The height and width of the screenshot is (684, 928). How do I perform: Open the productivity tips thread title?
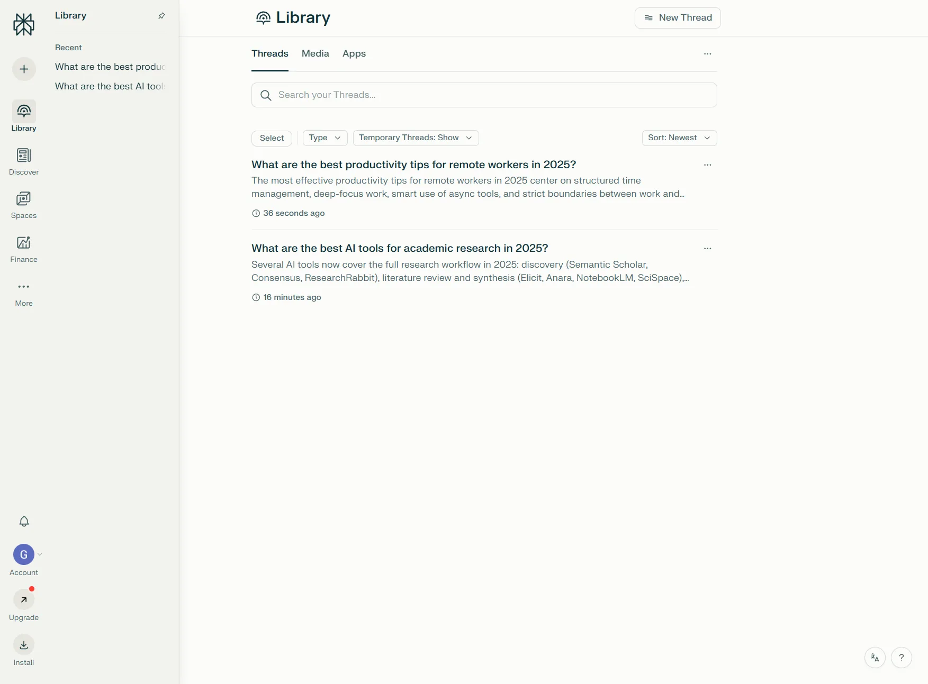click(413, 165)
